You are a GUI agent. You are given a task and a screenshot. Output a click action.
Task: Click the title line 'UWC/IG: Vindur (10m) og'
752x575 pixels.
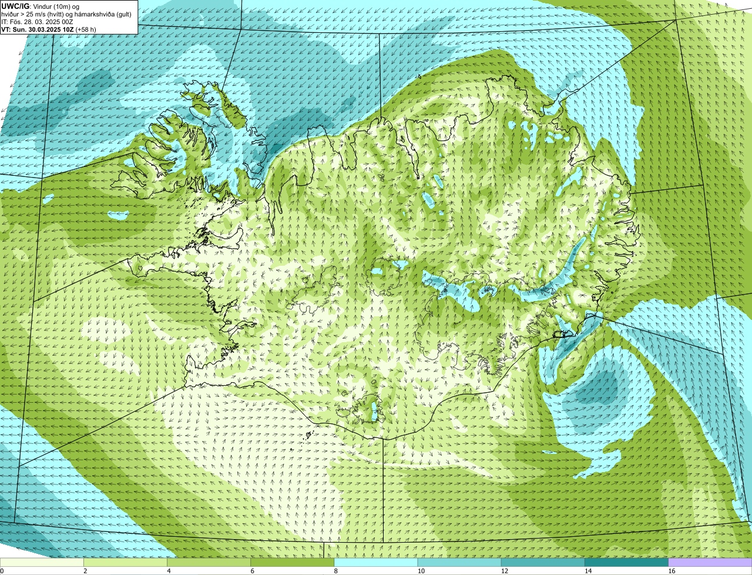tap(40, 6)
